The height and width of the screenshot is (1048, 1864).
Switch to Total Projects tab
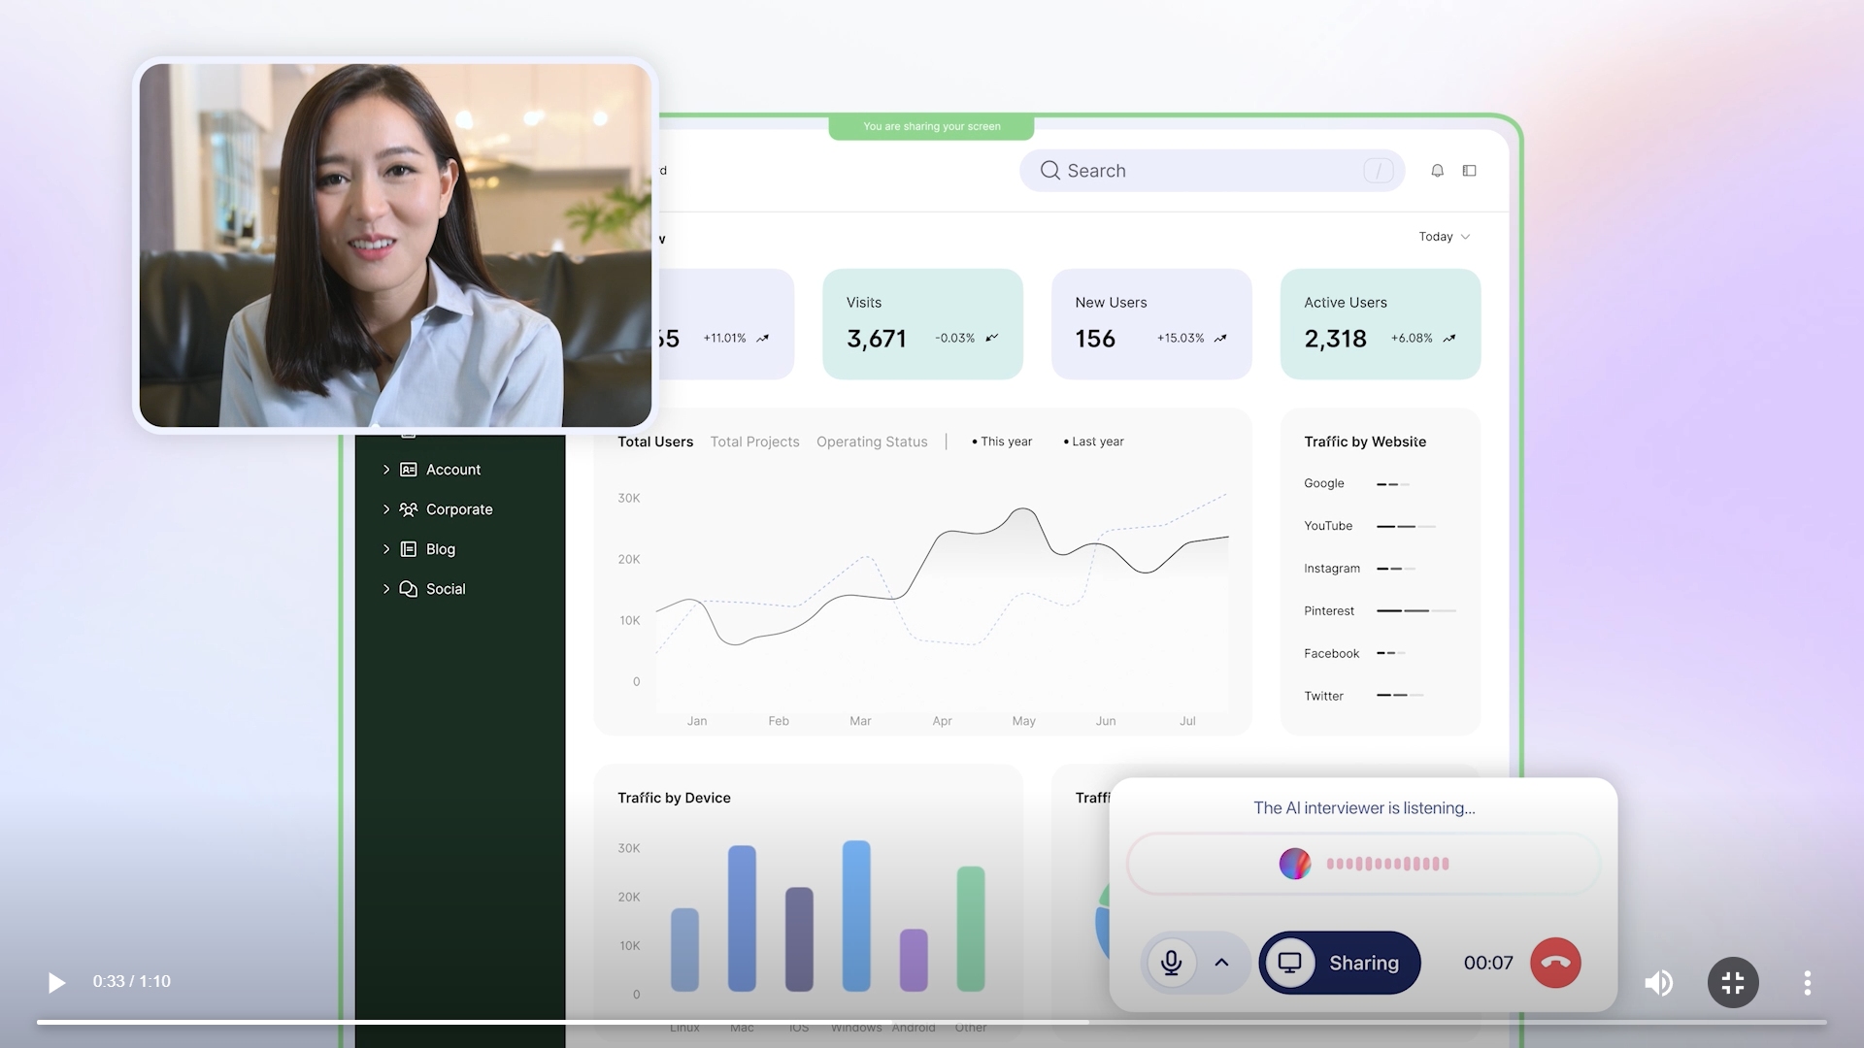[754, 442]
